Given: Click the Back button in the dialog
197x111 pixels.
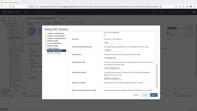Looking at the screenshot, I should (x=145, y=95).
